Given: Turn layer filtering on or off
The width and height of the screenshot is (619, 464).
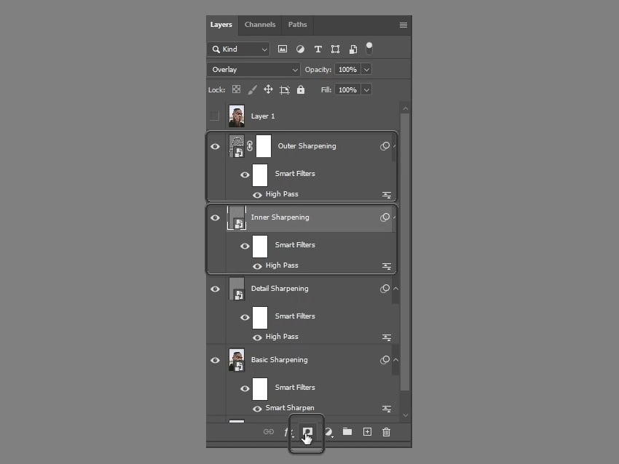Looking at the screenshot, I should click(369, 48).
